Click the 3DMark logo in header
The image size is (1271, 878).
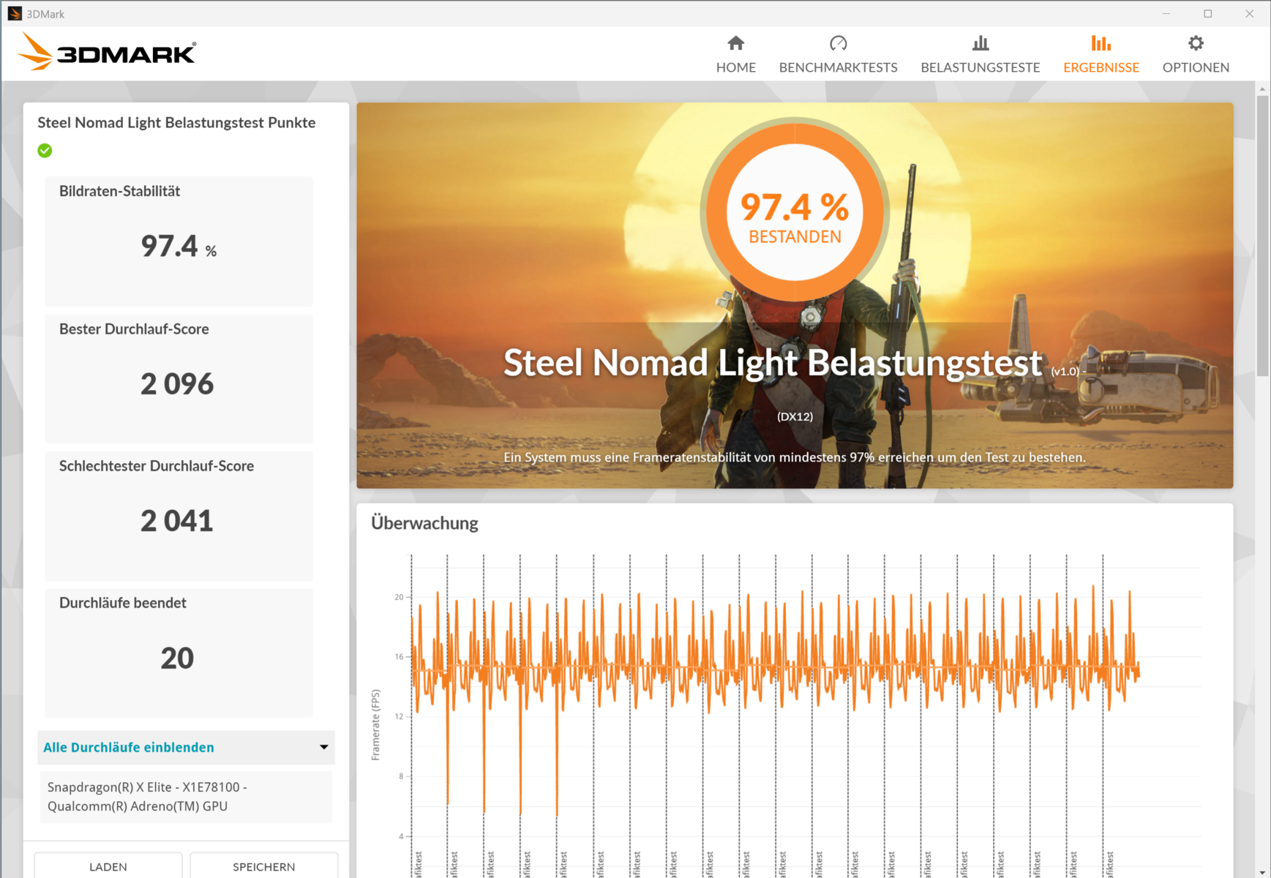tap(108, 53)
